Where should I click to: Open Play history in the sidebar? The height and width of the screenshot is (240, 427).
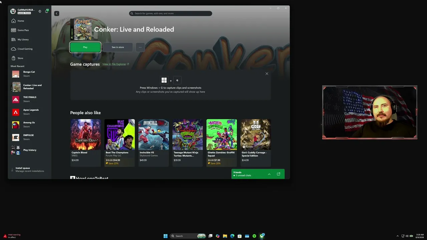pyautogui.click(x=30, y=150)
